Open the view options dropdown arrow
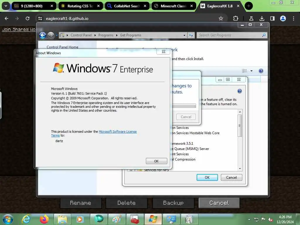Viewport: 300px width, 225px height. point(251,71)
